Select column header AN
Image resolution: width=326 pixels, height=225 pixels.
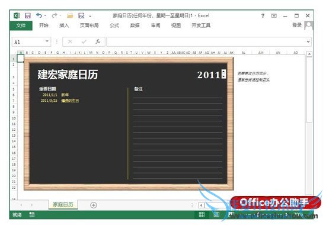click(x=278, y=53)
